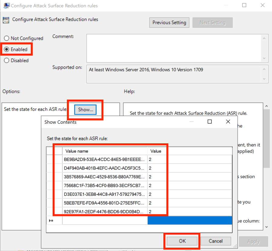The width and height of the screenshot is (272, 251).
Task: Click value 2 in 5BEB7EFE row
Action: pyautogui.click(x=190, y=203)
